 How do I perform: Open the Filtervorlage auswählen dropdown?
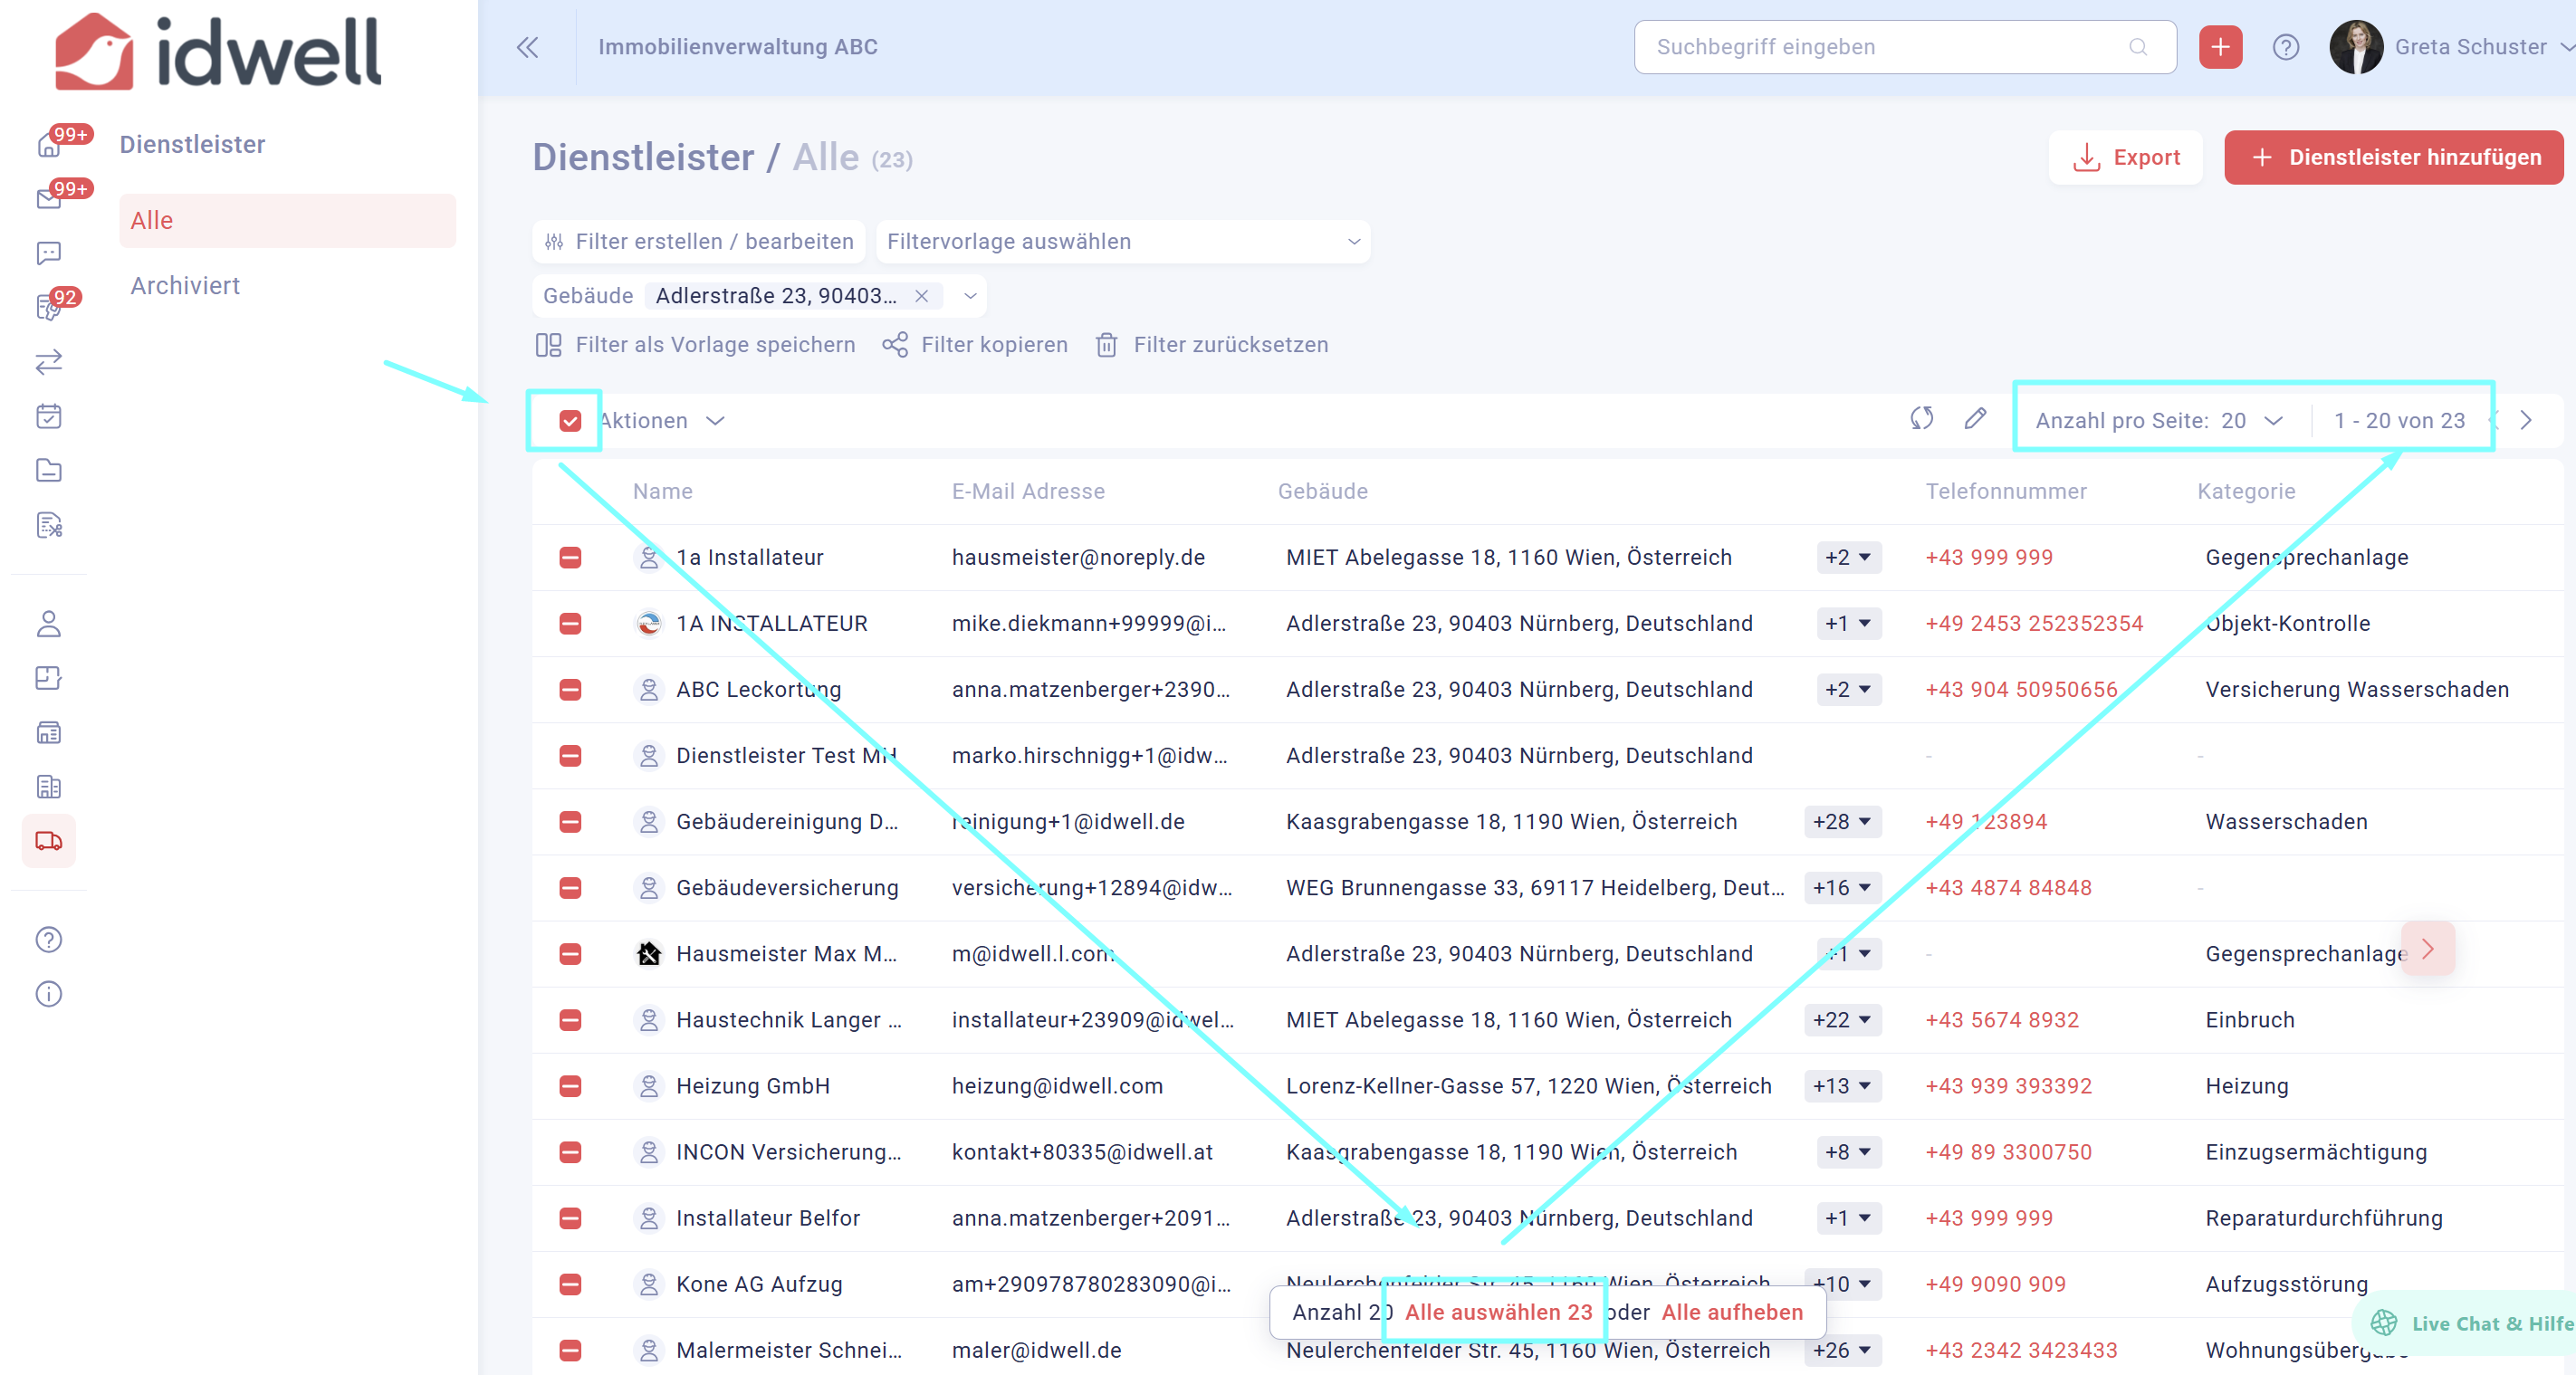coord(1122,242)
